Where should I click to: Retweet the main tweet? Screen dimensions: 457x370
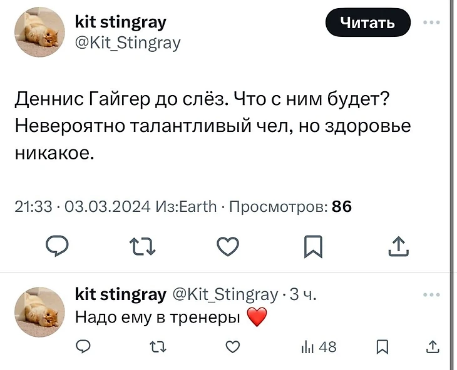point(143,247)
